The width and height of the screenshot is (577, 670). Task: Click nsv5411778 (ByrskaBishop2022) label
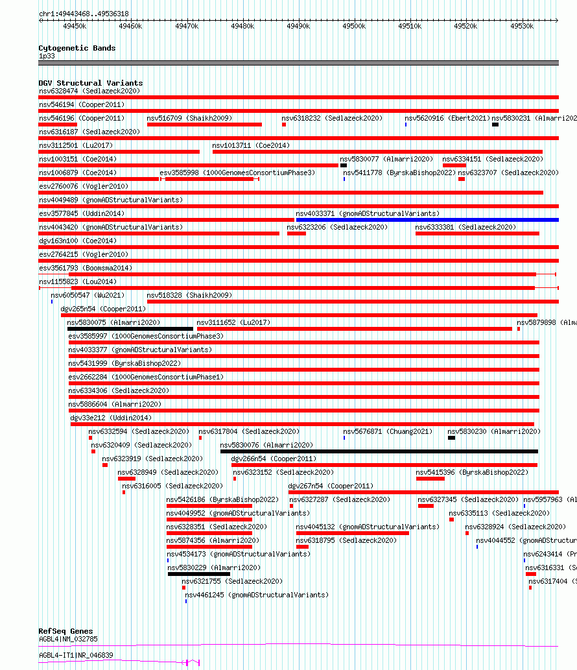399,173
